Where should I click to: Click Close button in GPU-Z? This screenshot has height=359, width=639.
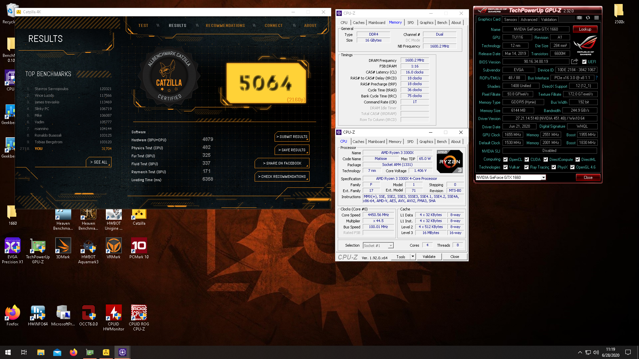click(588, 178)
